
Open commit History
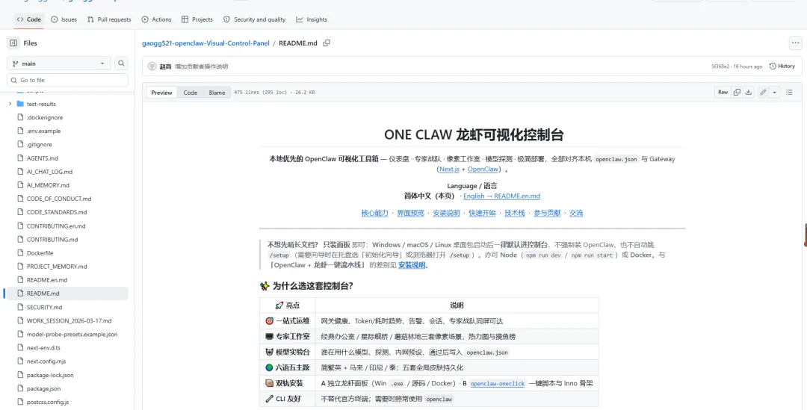tap(782, 66)
